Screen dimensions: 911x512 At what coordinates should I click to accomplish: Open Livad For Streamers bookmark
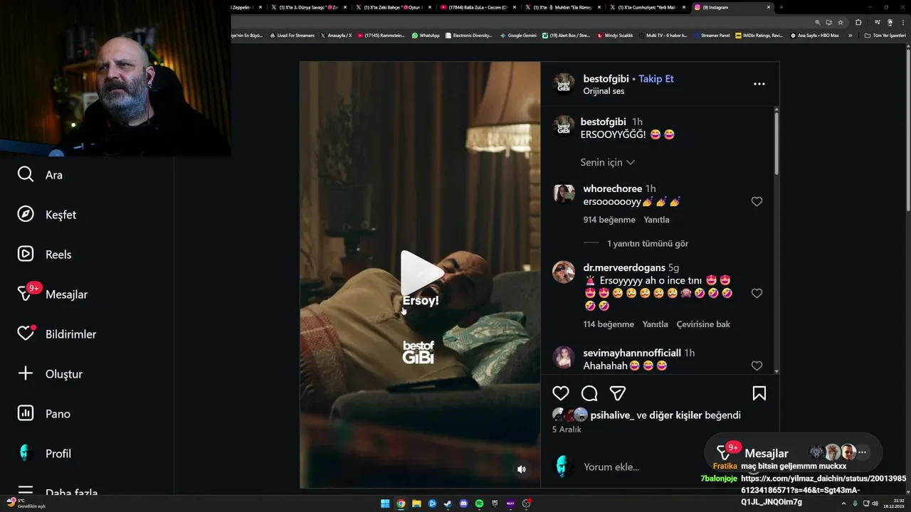tap(292, 36)
